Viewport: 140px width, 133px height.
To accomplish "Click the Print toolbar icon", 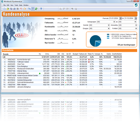I will [11, 9].
